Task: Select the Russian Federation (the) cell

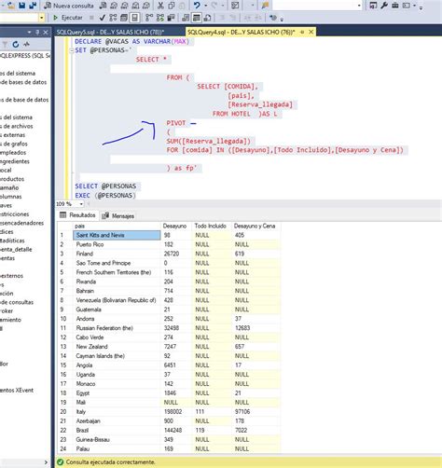Action: [117, 328]
